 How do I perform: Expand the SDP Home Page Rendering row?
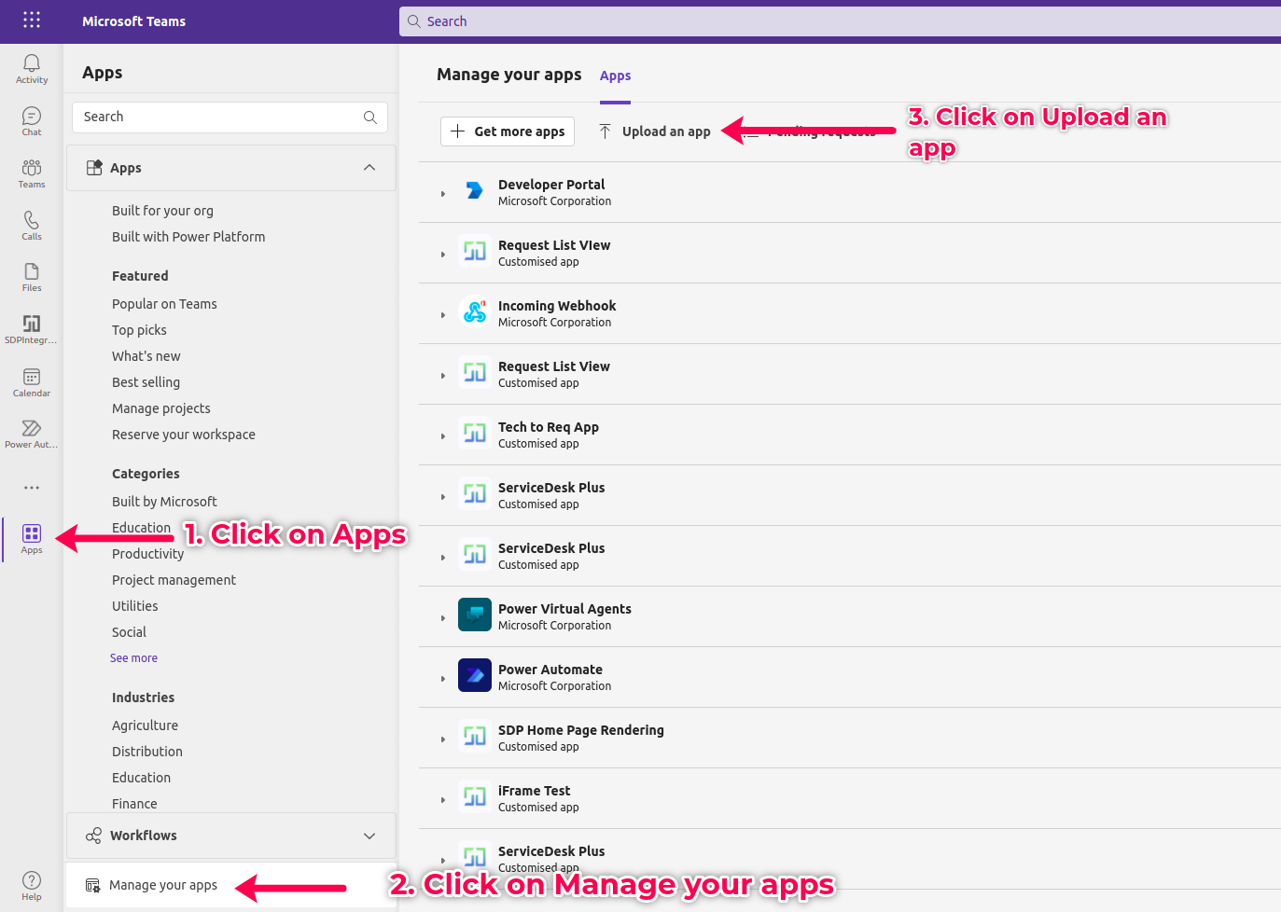coord(443,739)
